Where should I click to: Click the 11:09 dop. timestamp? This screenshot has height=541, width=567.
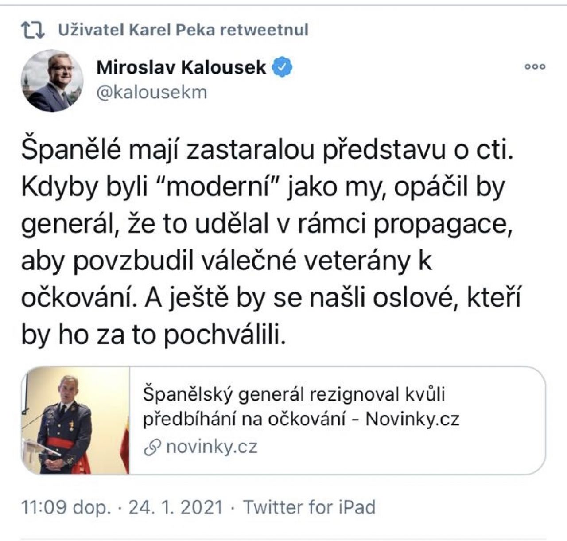[x=66, y=507]
